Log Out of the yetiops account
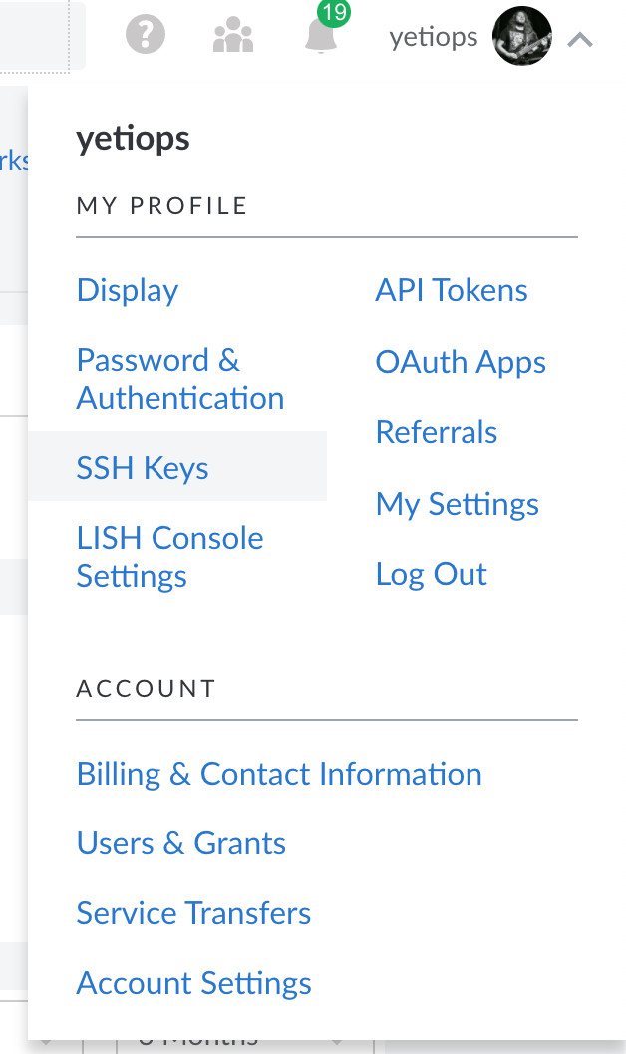 click(x=431, y=574)
